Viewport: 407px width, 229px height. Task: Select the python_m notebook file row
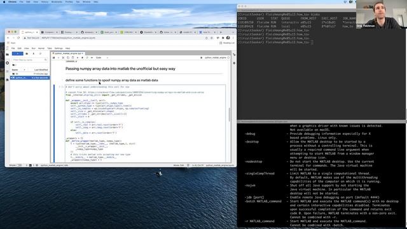coord(30,78)
